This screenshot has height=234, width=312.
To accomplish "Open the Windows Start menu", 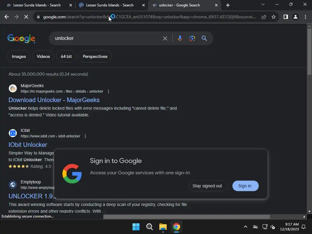I will tap(136, 227).
